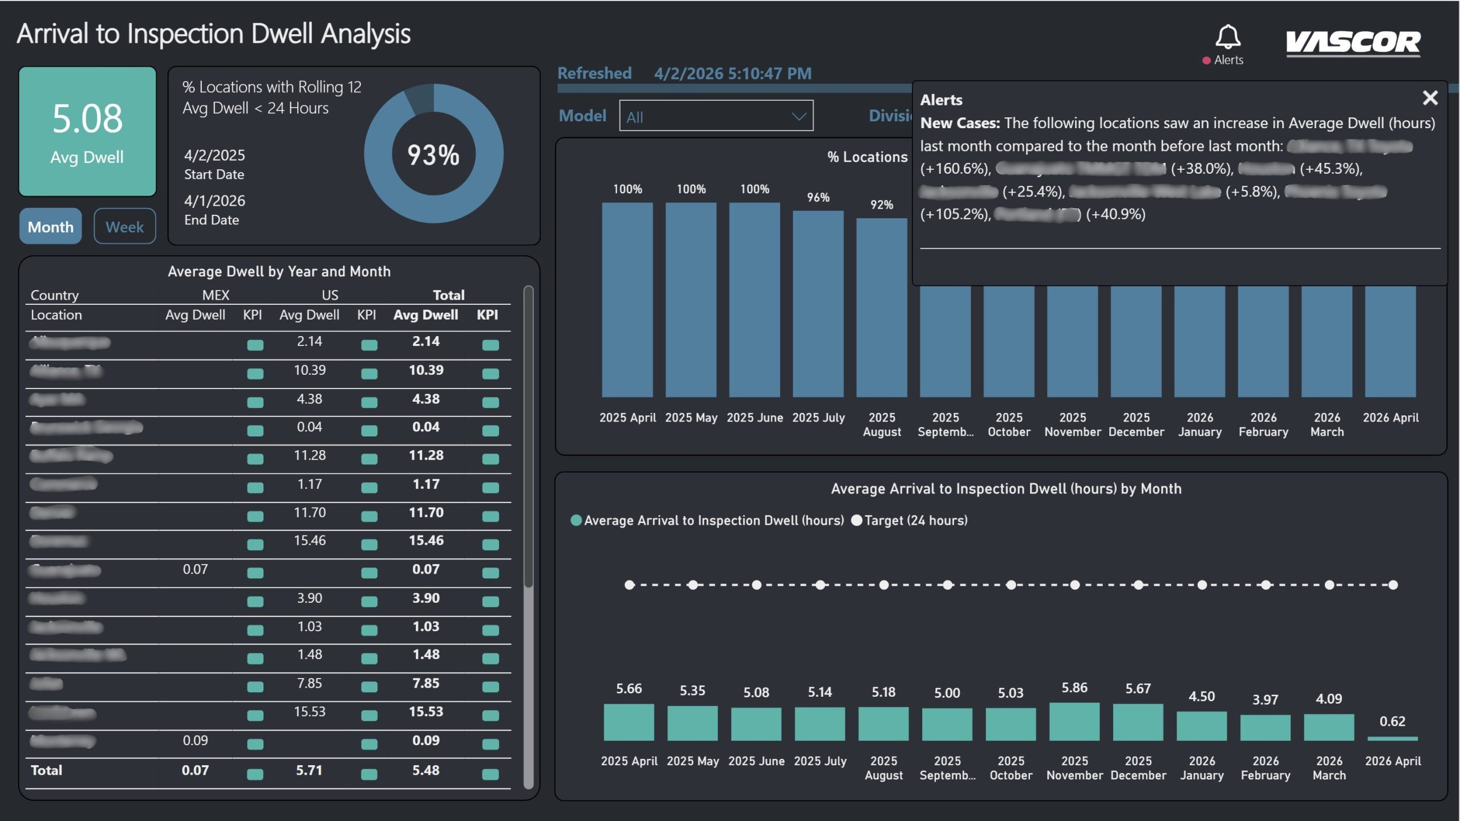Viewport: 1460px width, 821px height.
Task: Click the VASCOR logo
Action: (x=1353, y=43)
